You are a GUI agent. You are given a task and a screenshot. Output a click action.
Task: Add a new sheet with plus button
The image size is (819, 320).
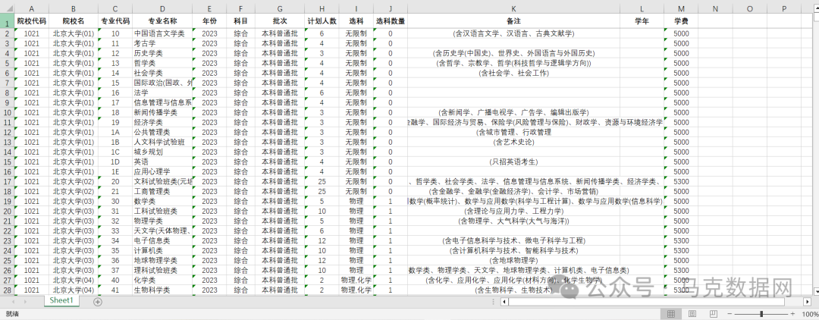(x=98, y=301)
